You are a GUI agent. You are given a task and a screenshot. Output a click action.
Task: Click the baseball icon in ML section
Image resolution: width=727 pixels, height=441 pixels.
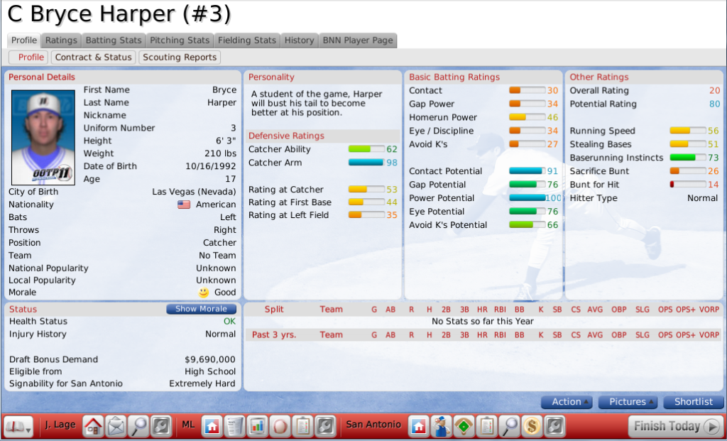(x=279, y=426)
